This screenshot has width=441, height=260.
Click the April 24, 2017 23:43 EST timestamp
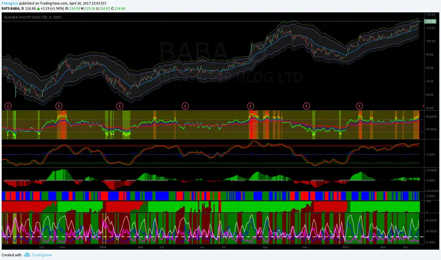pos(88,3)
